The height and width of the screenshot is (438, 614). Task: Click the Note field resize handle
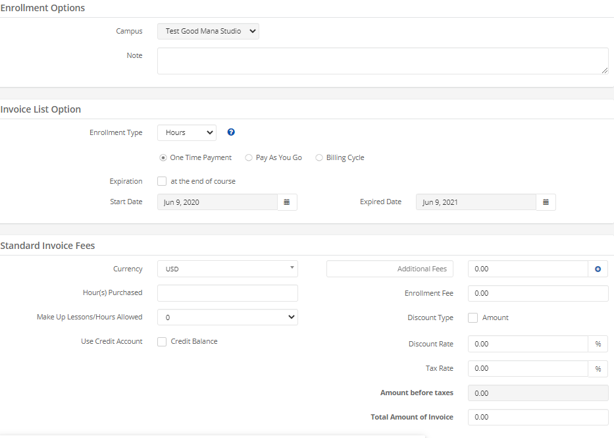coord(605,70)
